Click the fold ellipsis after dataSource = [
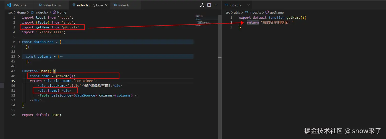 coord(64,42)
